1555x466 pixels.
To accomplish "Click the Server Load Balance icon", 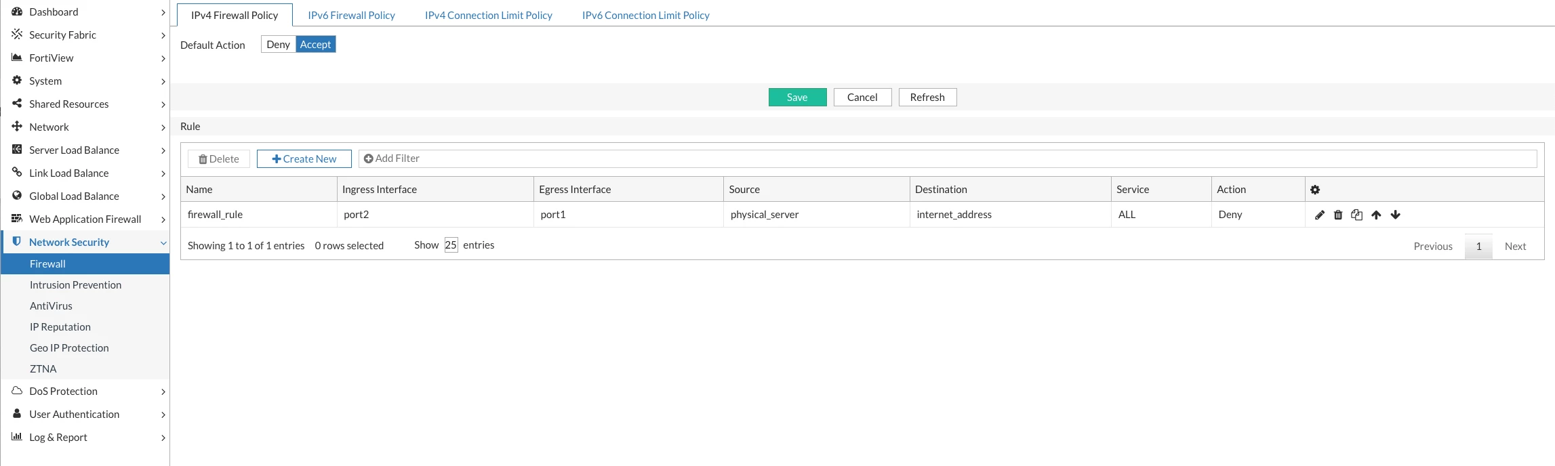I will tap(17, 149).
